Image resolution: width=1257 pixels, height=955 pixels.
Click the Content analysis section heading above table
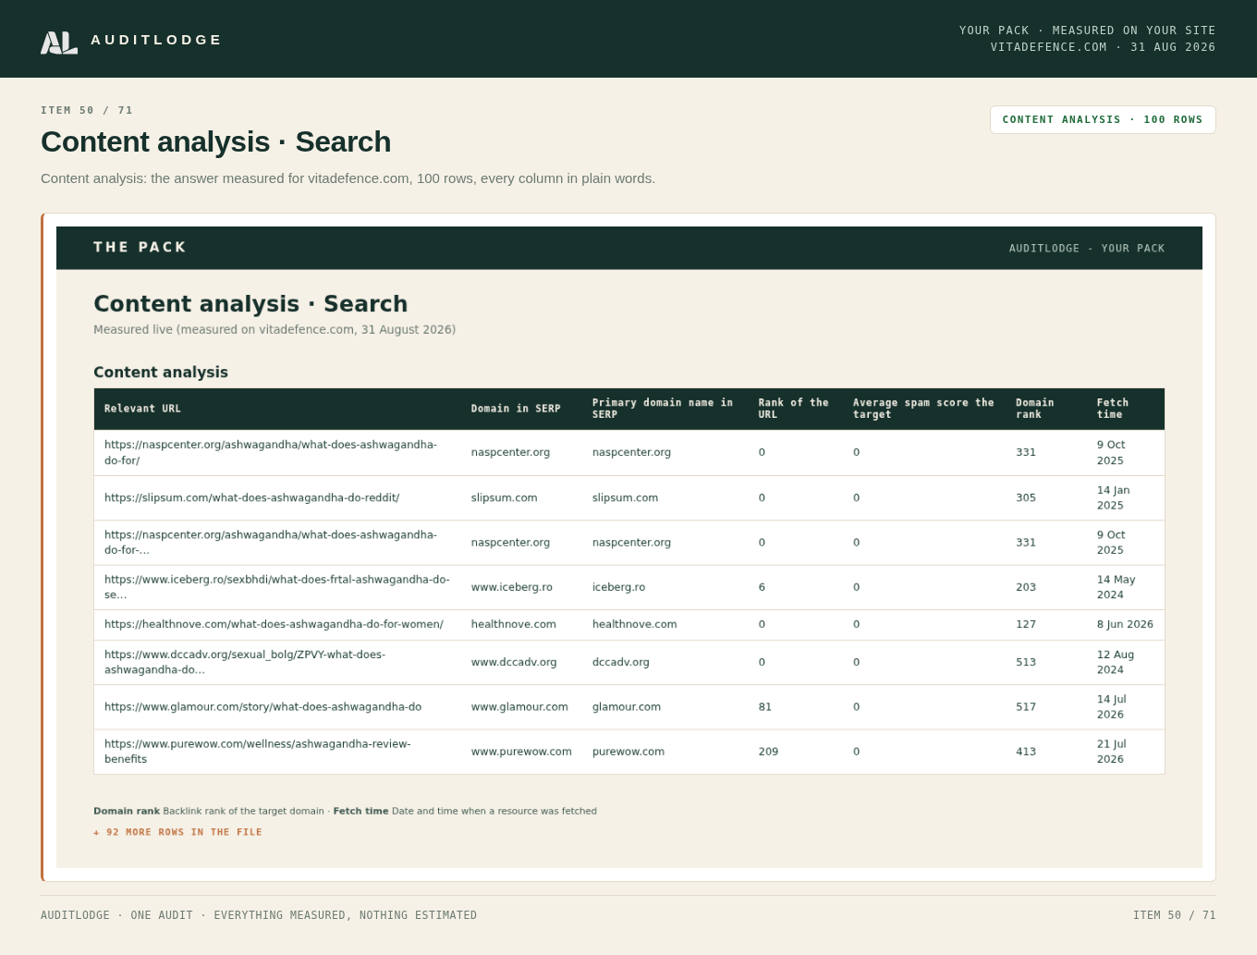click(x=161, y=372)
